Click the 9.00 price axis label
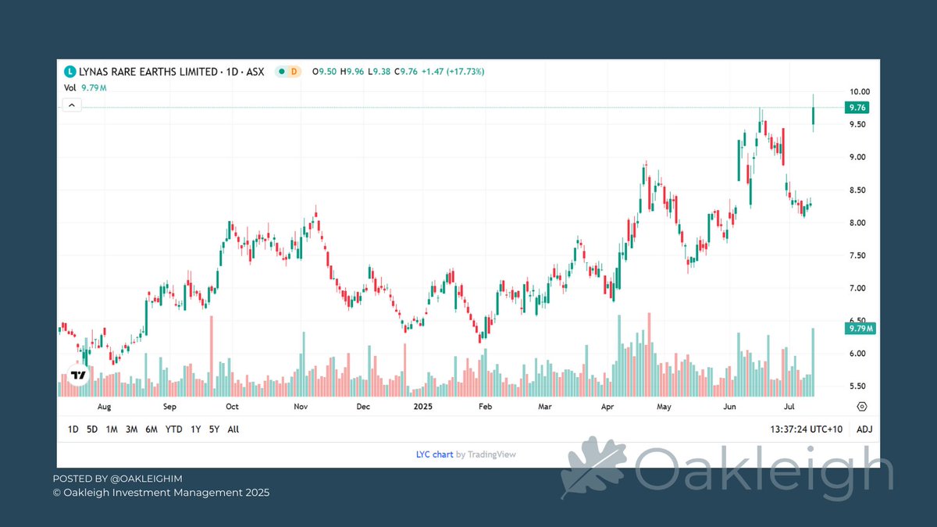Viewport: 937px width, 527px height. coord(858,157)
